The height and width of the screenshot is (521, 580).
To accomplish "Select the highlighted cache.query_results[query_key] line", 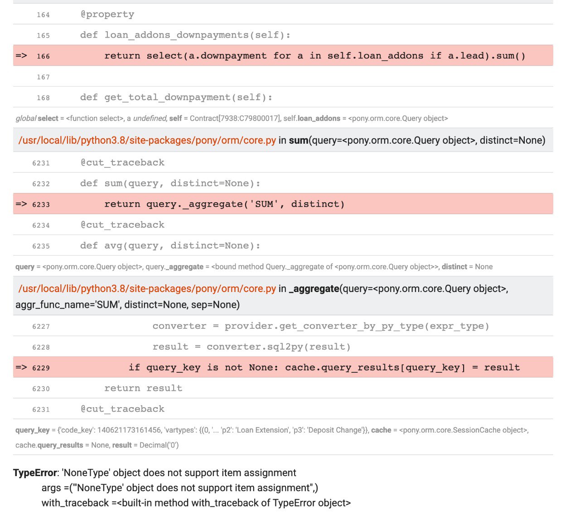I will point(324,367).
